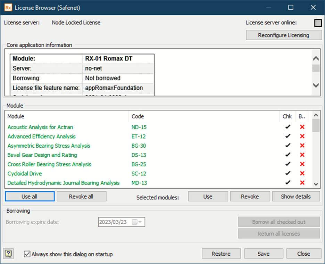325x264 pixels.
Task: Select the Cycloidal Drive module row
Action: click(25, 174)
